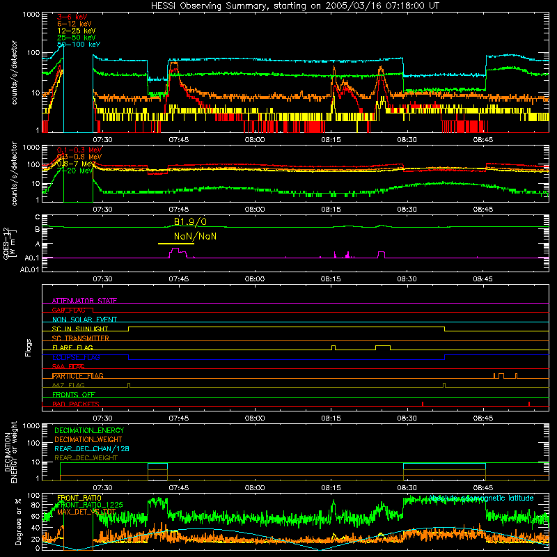Image resolution: width=557 pixels, height=557 pixels.
Task: Select the NON_SOLAR_EVENT flag label
Action: click(x=84, y=320)
